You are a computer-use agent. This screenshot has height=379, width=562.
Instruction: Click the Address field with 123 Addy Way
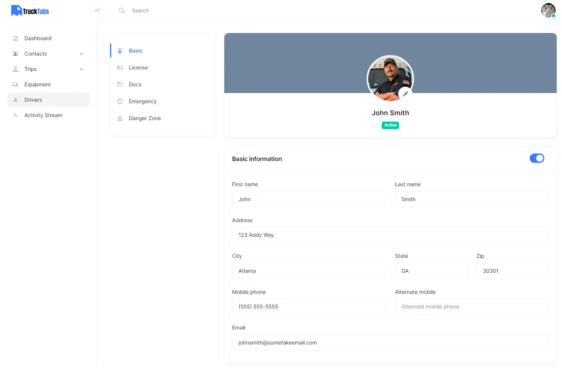point(390,235)
